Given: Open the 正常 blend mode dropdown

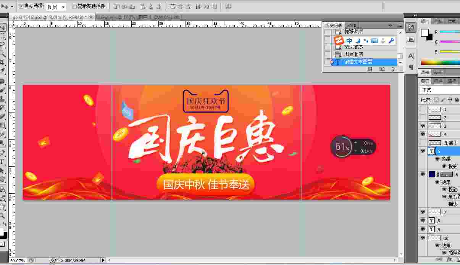Looking at the screenshot, I should pyautogui.click(x=439, y=90).
